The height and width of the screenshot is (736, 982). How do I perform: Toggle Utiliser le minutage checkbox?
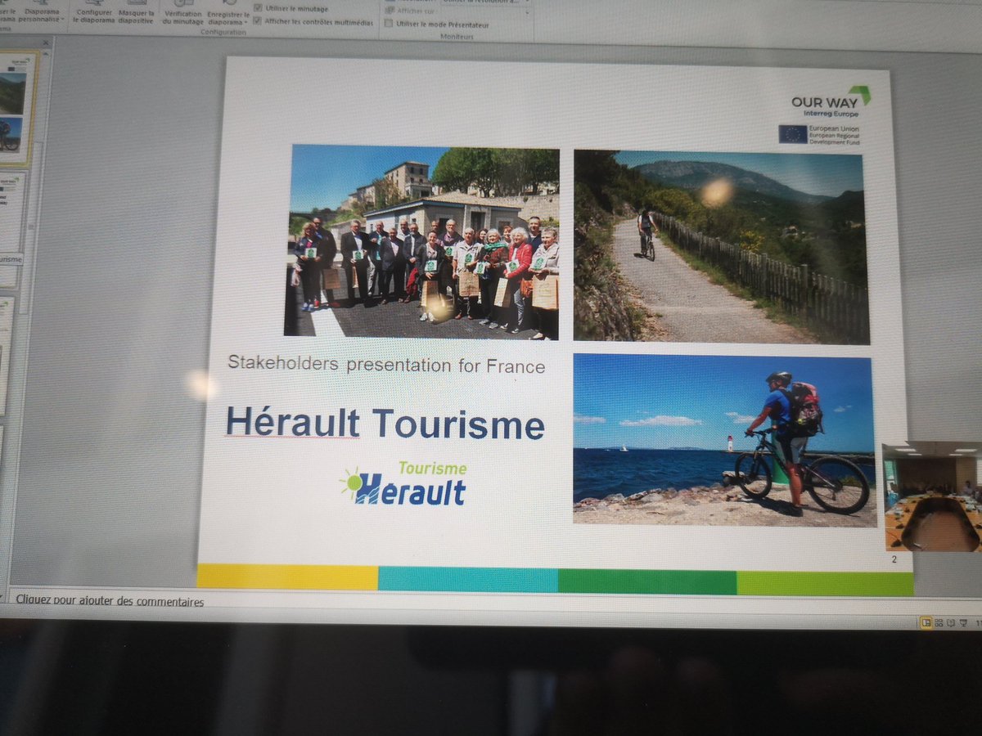259,8
